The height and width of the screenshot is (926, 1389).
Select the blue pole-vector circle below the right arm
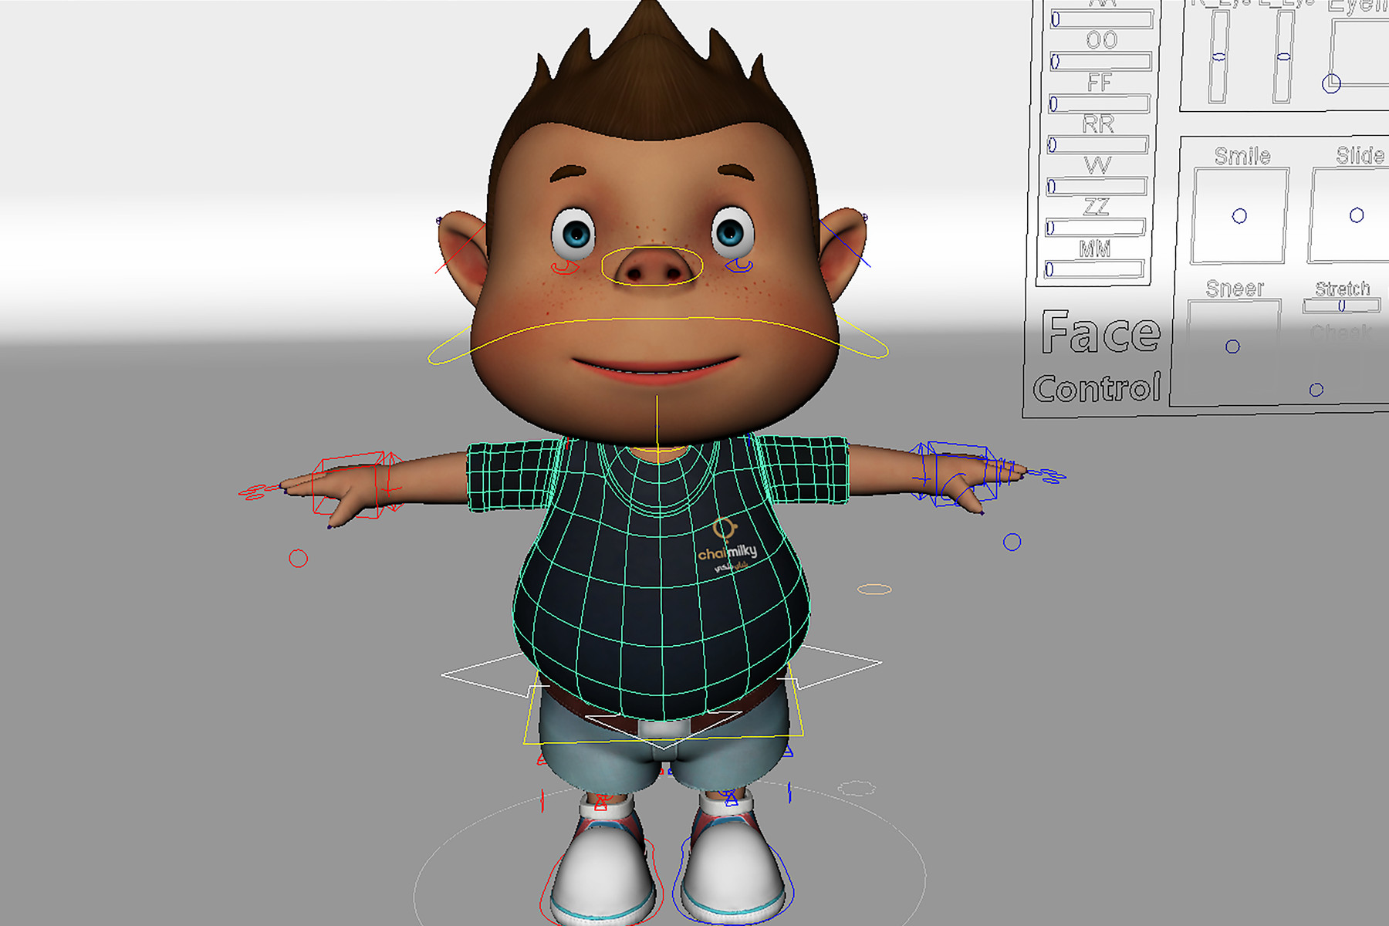point(1011,542)
